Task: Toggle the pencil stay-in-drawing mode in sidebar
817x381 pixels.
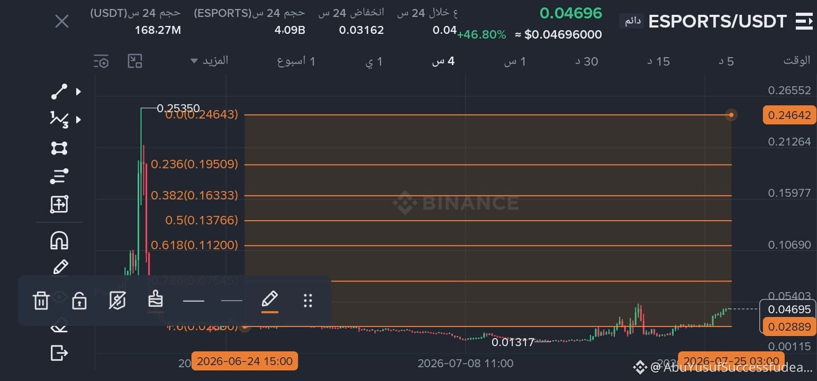Action: click(60, 267)
